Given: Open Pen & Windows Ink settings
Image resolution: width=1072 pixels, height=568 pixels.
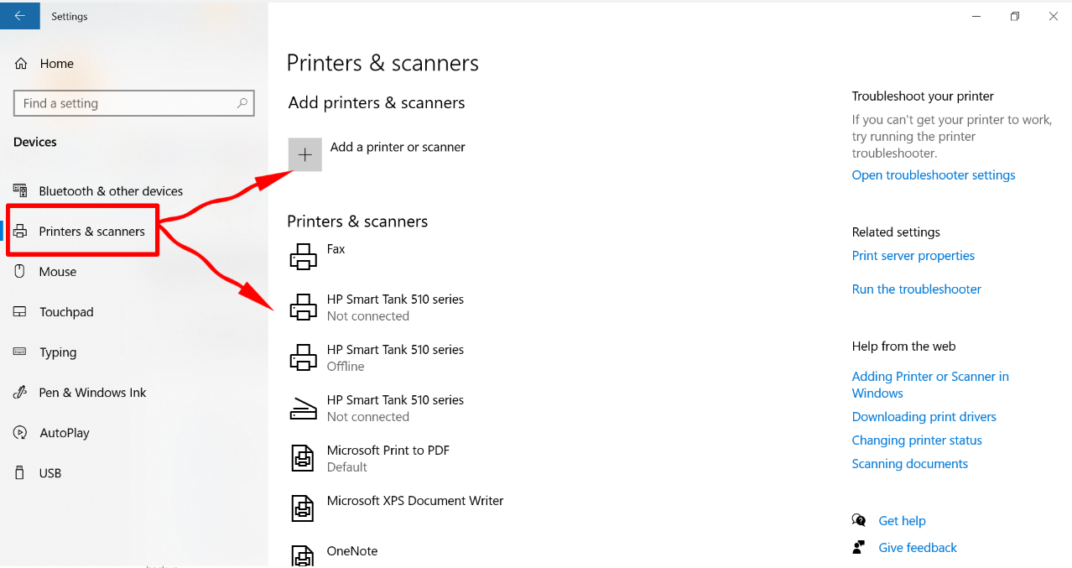Looking at the screenshot, I should [92, 393].
